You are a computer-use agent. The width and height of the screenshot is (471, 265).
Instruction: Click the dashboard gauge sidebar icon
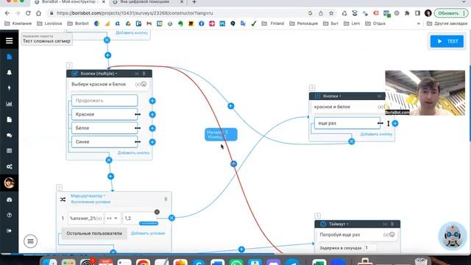click(10, 199)
